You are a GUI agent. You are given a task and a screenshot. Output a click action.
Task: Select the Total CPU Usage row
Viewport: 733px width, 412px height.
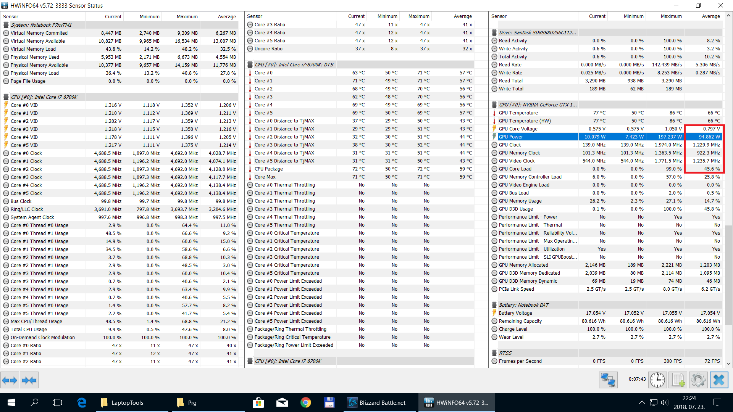pos(119,329)
